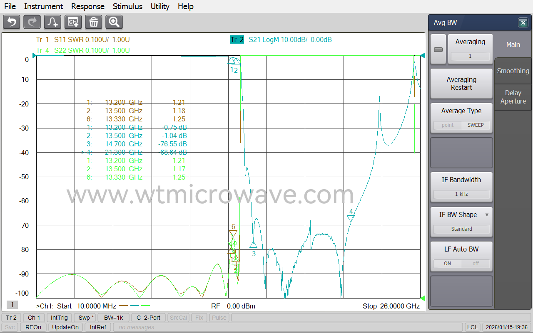Toggle LF Auto BW on/off
Image resolution: width=533 pixels, height=333 pixels.
pos(461,264)
